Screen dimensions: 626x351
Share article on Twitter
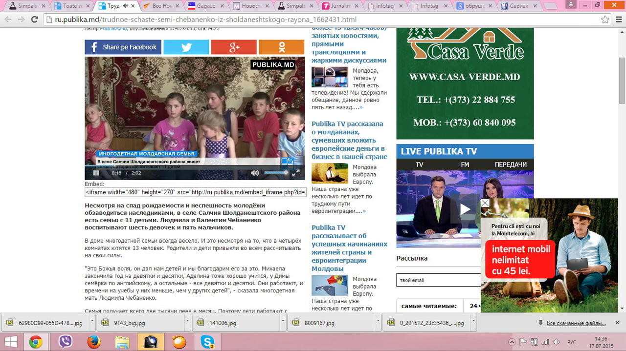[x=186, y=47]
